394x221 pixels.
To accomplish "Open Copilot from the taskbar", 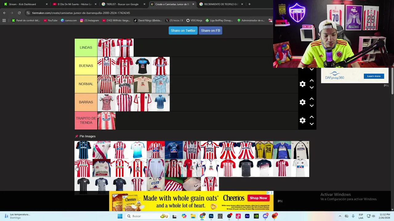I will tap(184, 216).
